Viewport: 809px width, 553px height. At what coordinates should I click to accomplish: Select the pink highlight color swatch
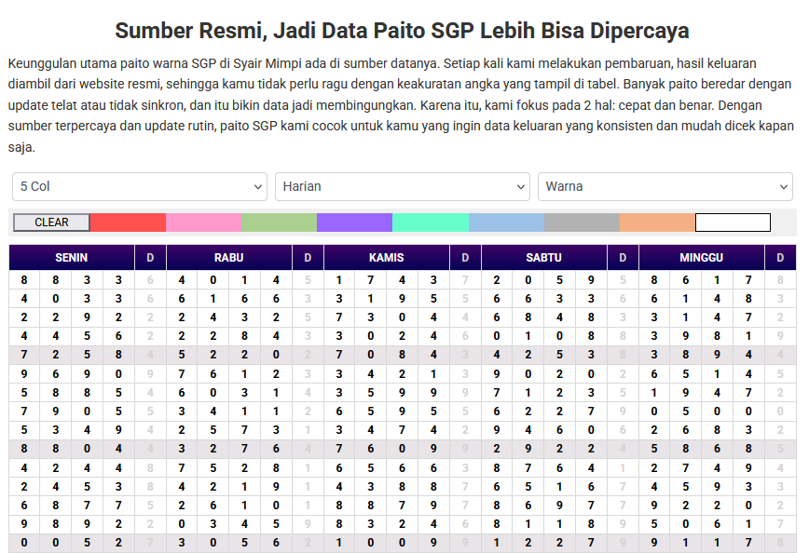pyautogui.click(x=202, y=223)
